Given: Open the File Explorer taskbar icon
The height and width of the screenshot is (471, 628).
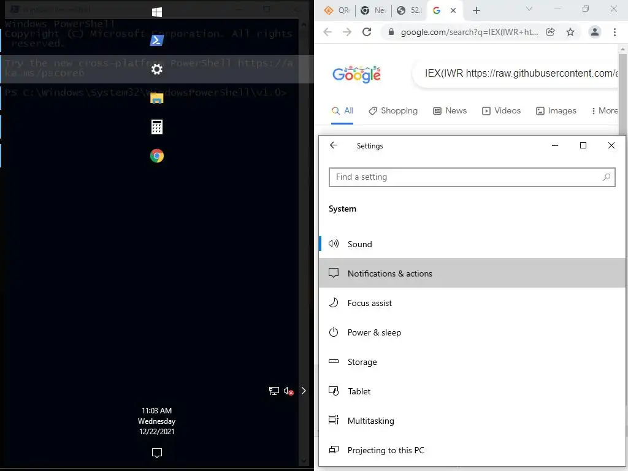Looking at the screenshot, I should click(157, 98).
